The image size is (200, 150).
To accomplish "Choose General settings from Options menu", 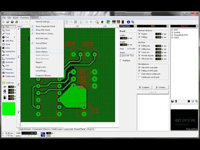I will point(47,22).
